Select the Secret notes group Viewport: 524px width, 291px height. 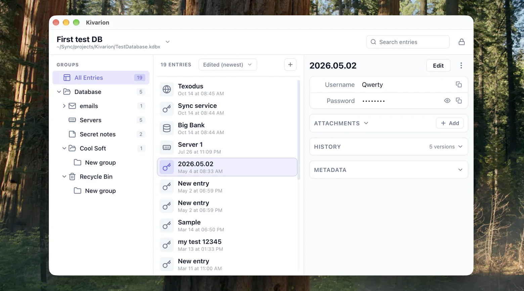pyautogui.click(x=101, y=134)
